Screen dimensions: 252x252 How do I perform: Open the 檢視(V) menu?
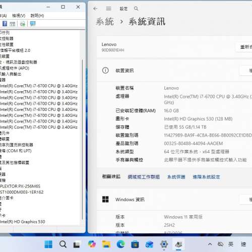tap(19, 16)
